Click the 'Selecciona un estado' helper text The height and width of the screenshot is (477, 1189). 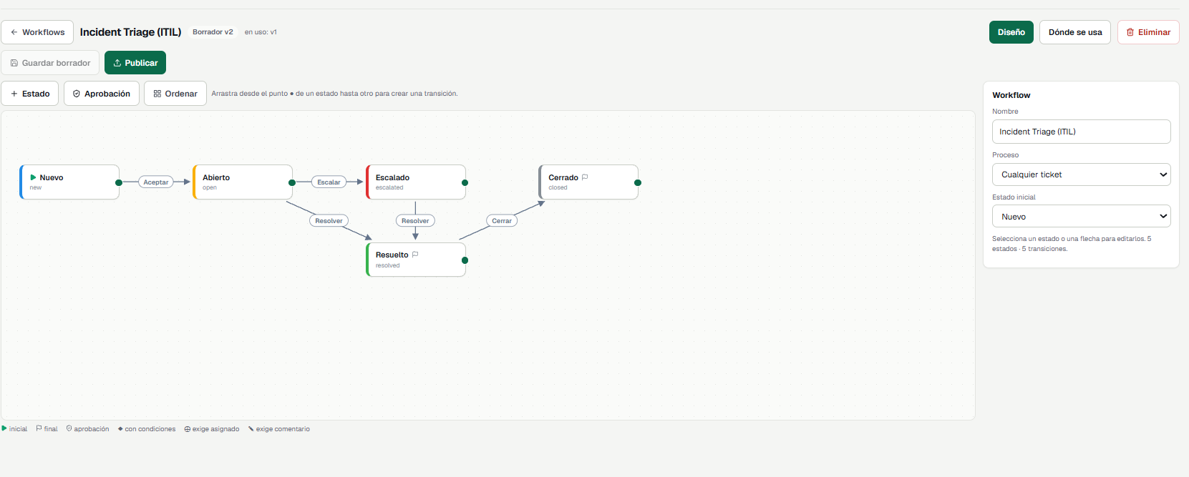tap(1072, 244)
